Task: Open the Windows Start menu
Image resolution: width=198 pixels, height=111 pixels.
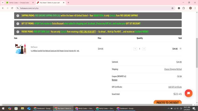Action: (x=3, y=108)
